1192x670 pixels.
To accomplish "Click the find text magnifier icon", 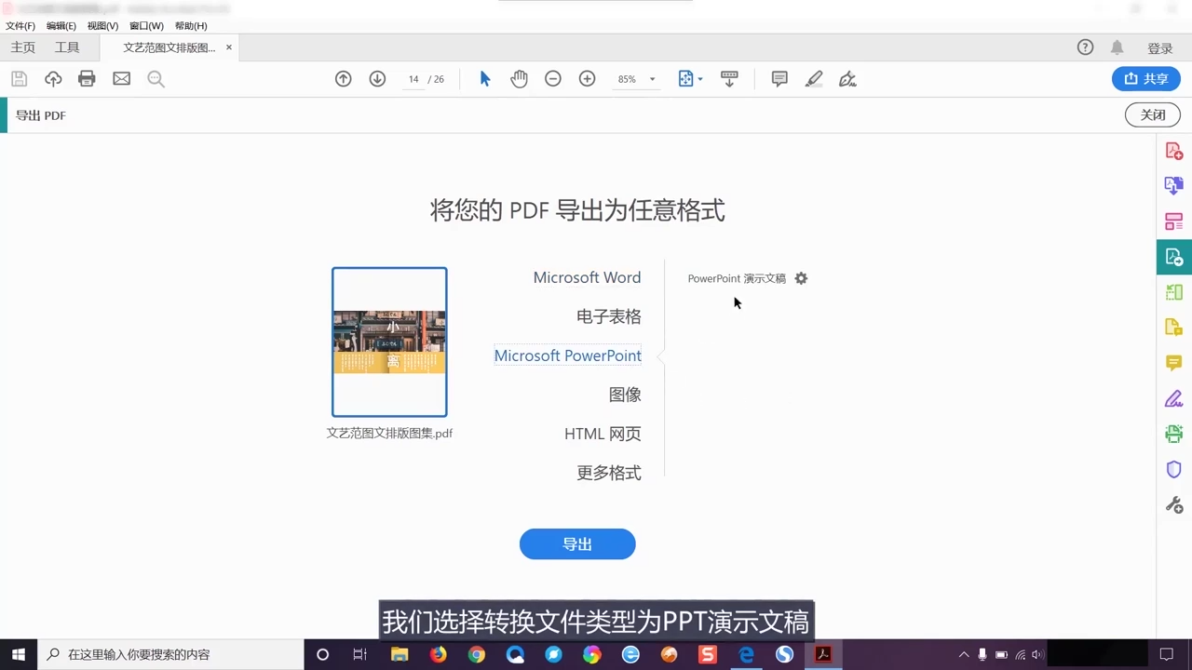I will tap(156, 79).
